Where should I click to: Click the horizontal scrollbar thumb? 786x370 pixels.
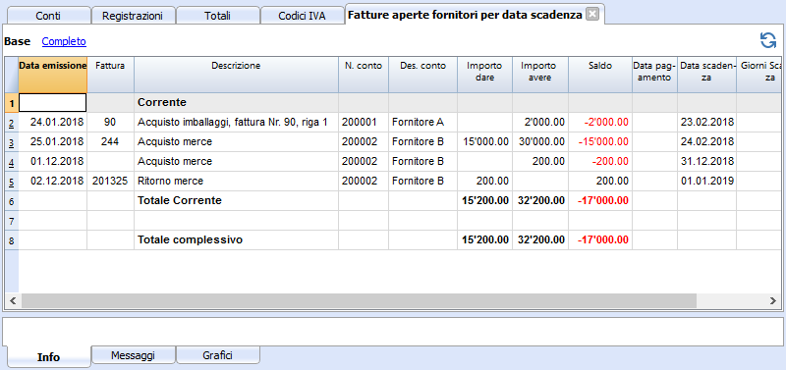tap(359, 300)
